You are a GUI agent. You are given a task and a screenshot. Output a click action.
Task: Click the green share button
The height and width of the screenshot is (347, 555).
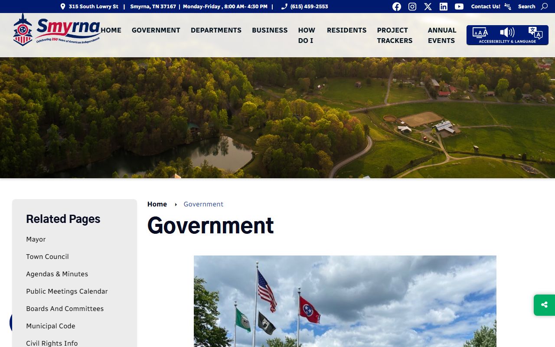tap(544, 305)
